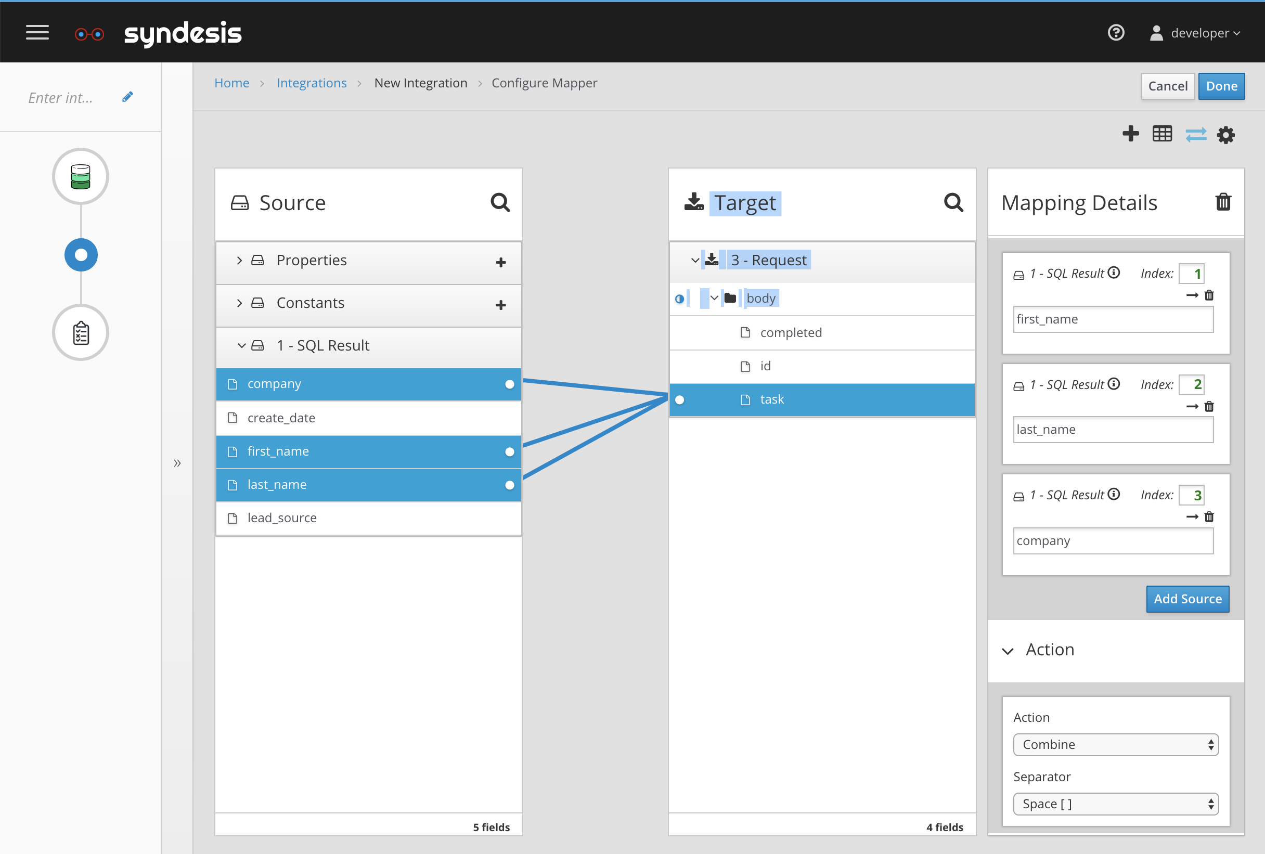Image resolution: width=1265 pixels, height=854 pixels.
Task: Toggle the hamburger navigation menu
Action: (37, 33)
